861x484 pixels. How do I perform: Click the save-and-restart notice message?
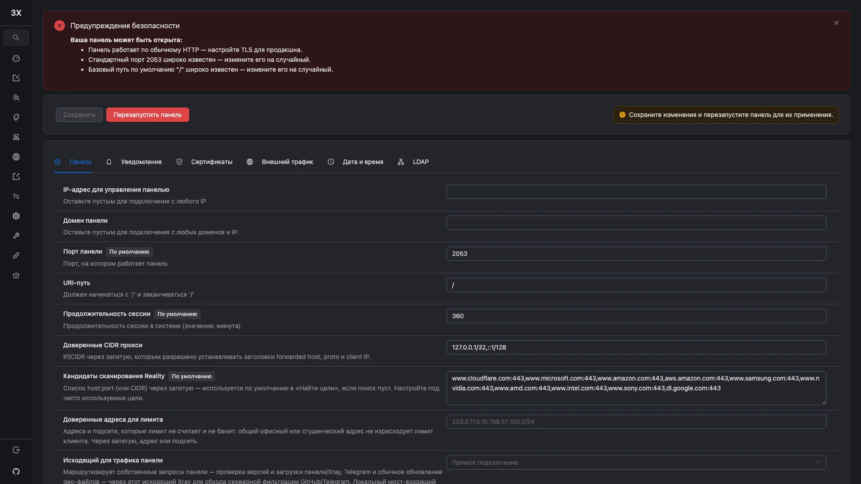[x=726, y=115]
